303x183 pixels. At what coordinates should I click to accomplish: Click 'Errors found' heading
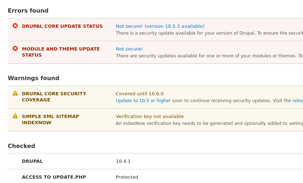coord(28,10)
